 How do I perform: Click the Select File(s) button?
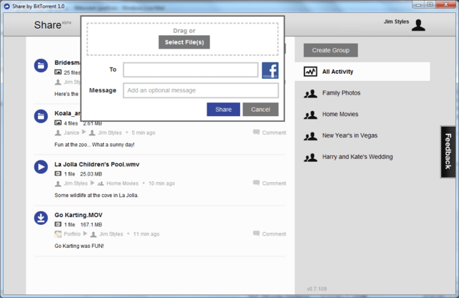pyautogui.click(x=184, y=42)
